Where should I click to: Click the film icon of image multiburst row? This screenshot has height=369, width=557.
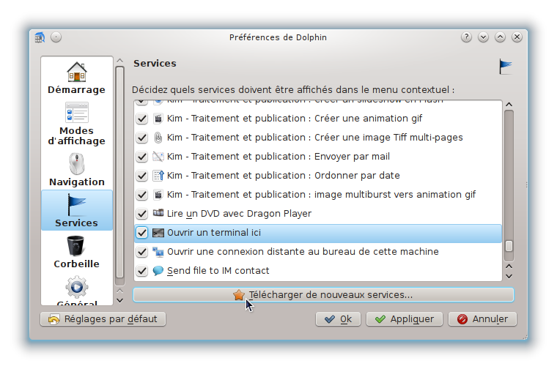[x=158, y=195]
